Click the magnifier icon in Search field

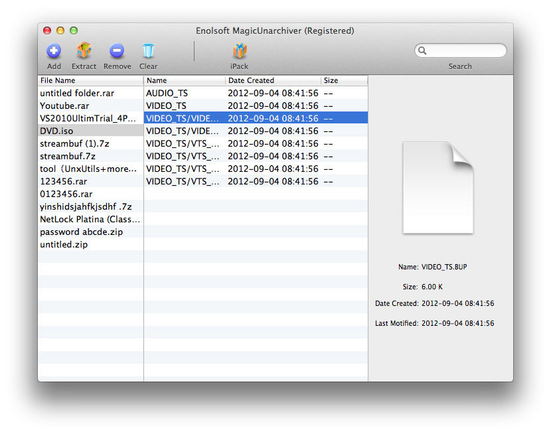pyautogui.click(x=422, y=51)
